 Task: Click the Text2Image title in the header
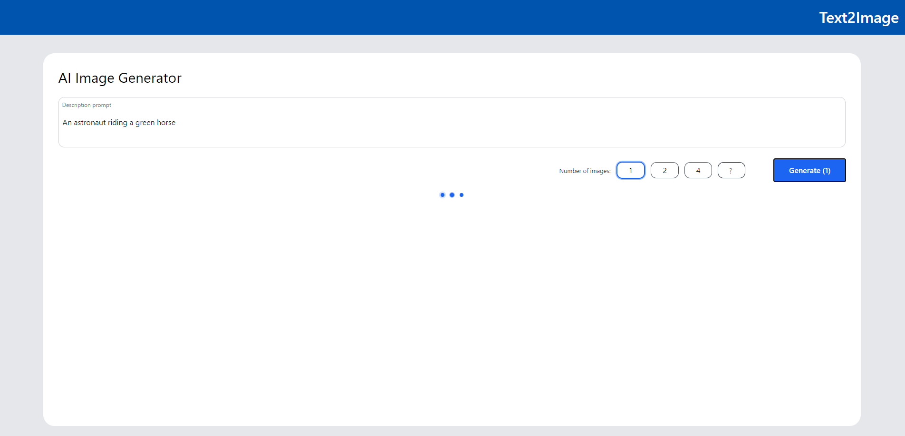pos(858,18)
